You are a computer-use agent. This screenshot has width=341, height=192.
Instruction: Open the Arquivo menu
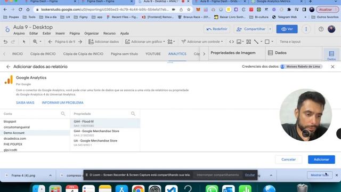coord(19,33)
